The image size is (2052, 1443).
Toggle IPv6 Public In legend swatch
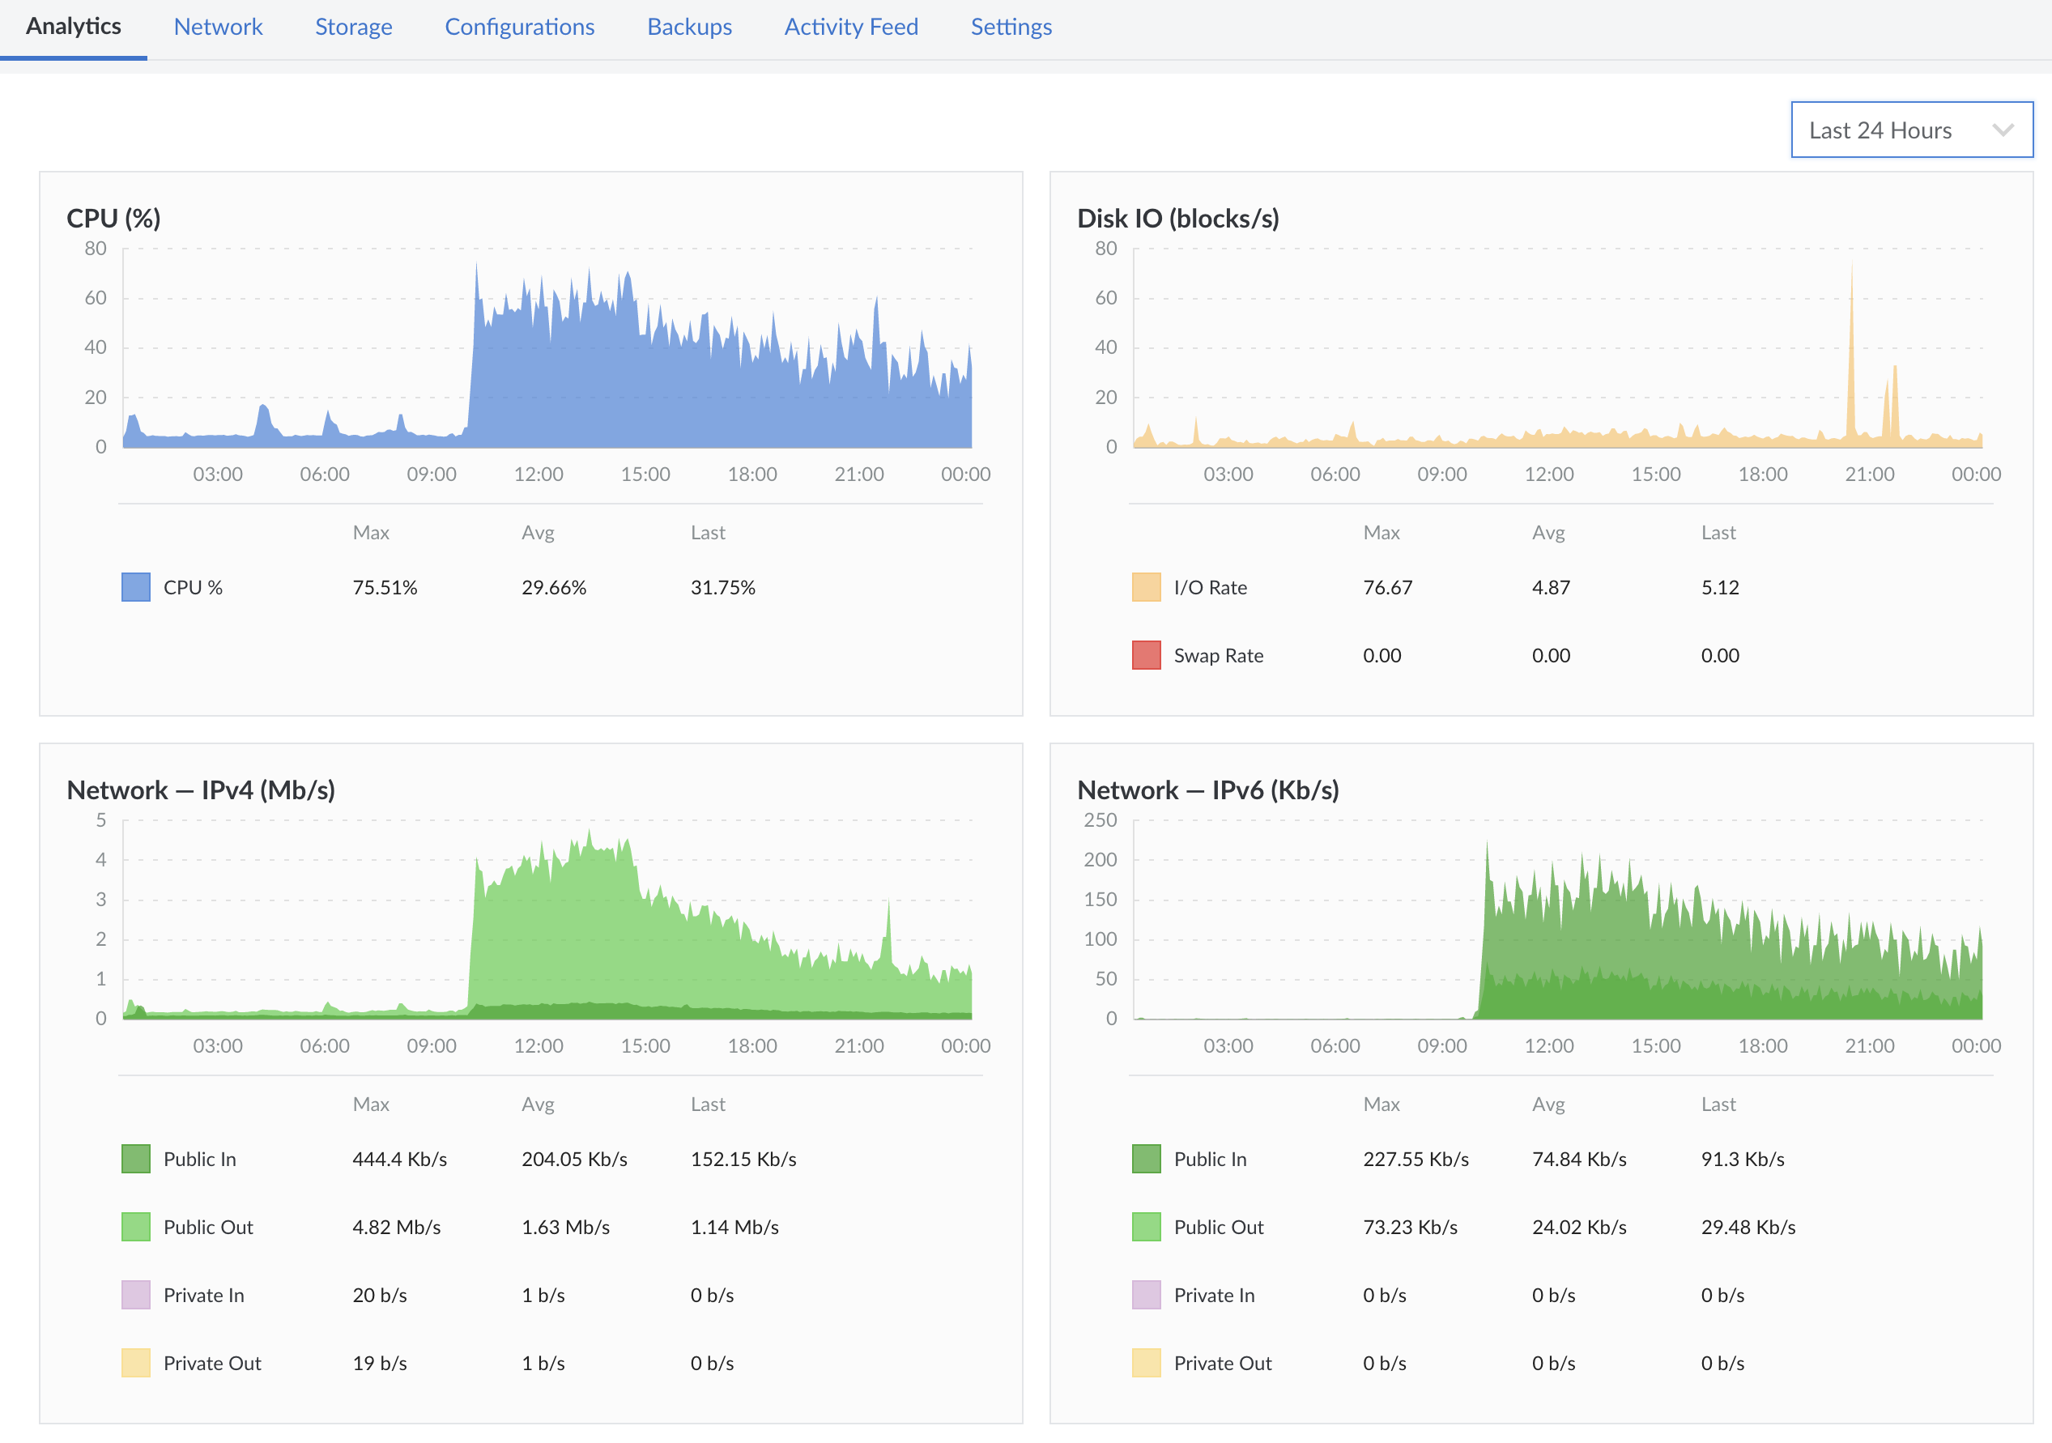click(x=1146, y=1159)
